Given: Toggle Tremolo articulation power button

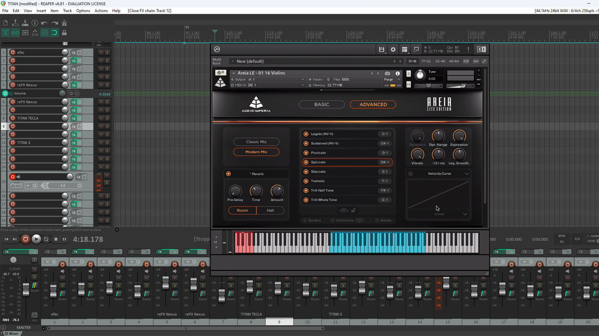Looking at the screenshot, I should pyautogui.click(x=306, y=181).
